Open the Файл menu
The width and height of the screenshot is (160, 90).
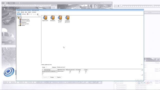[19, 12]
